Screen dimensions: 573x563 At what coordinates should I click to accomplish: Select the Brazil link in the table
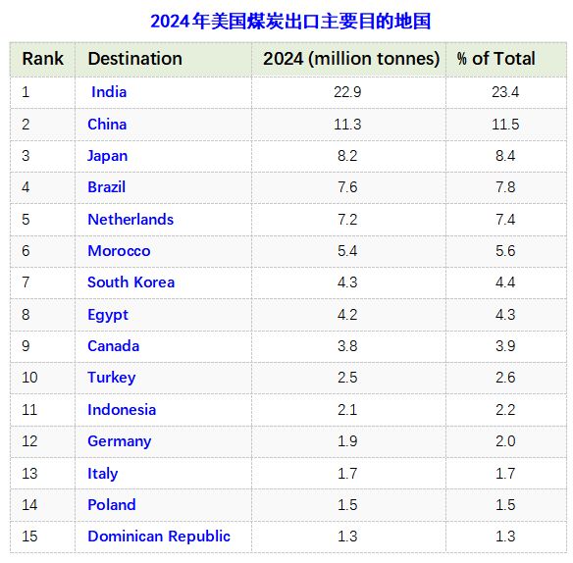pos(106,187)
